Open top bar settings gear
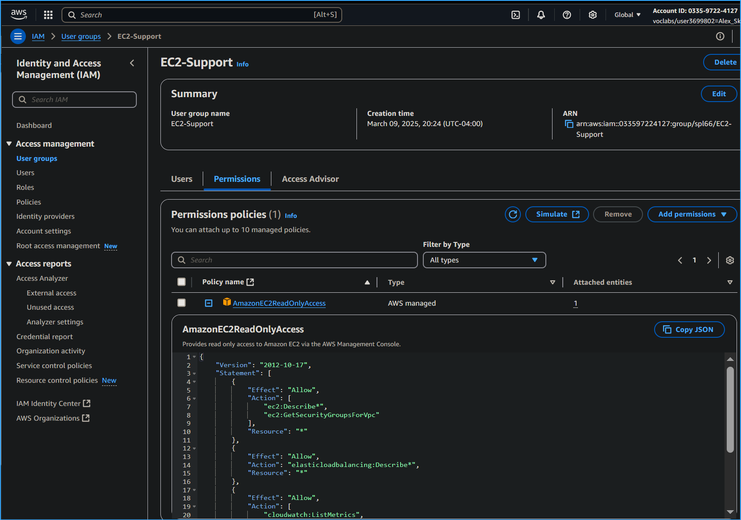 593,15
